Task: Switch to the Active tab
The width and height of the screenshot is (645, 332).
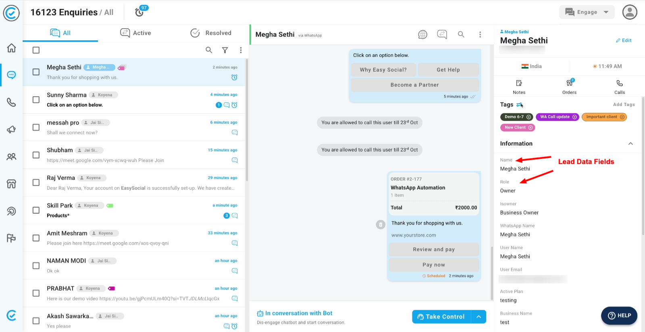Action: click(135, 33)
